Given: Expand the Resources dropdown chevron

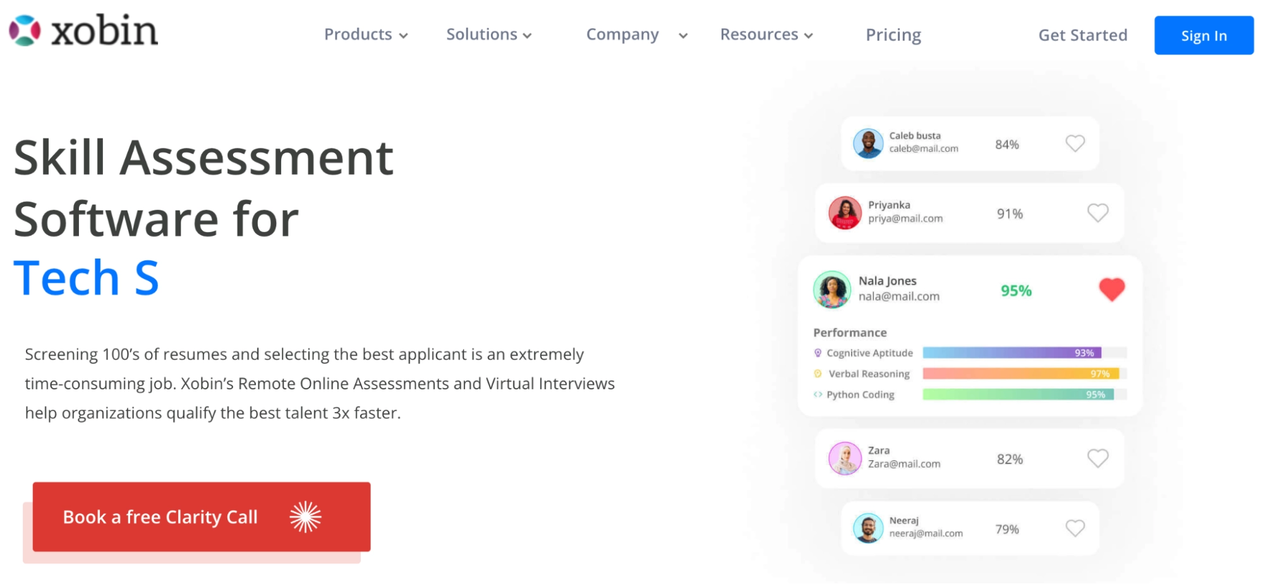Looking at the screenshot, I should 808,36.
